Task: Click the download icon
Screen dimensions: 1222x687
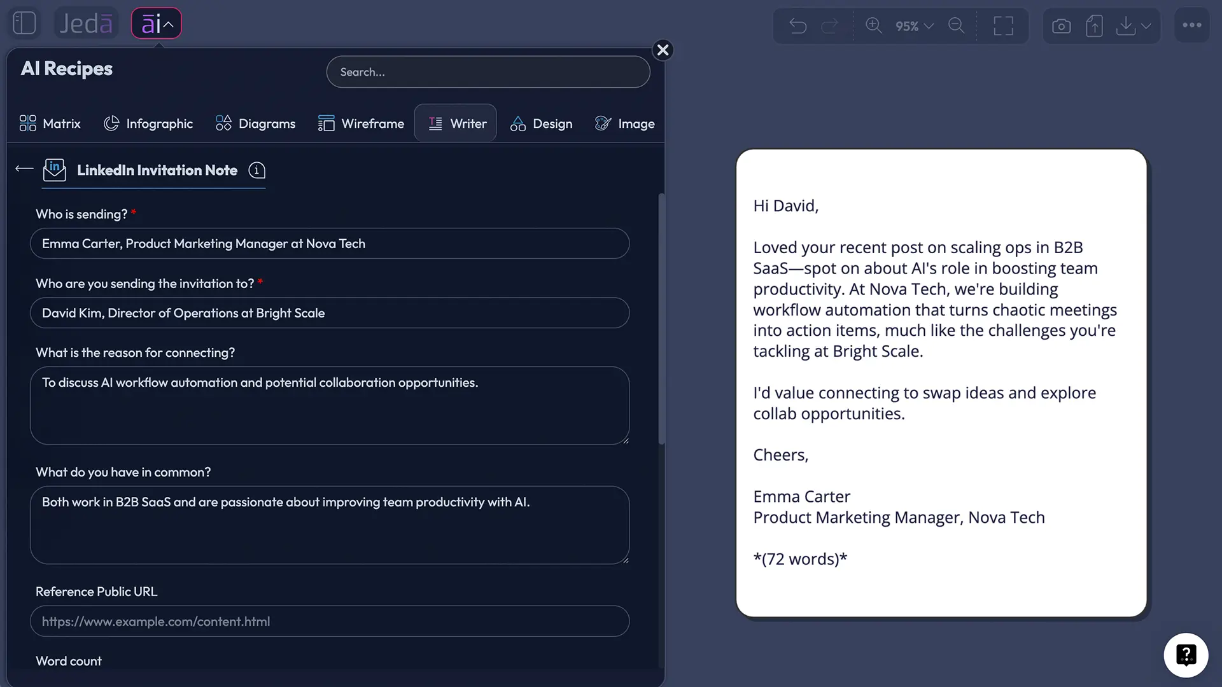Action: click(1125, 26)
